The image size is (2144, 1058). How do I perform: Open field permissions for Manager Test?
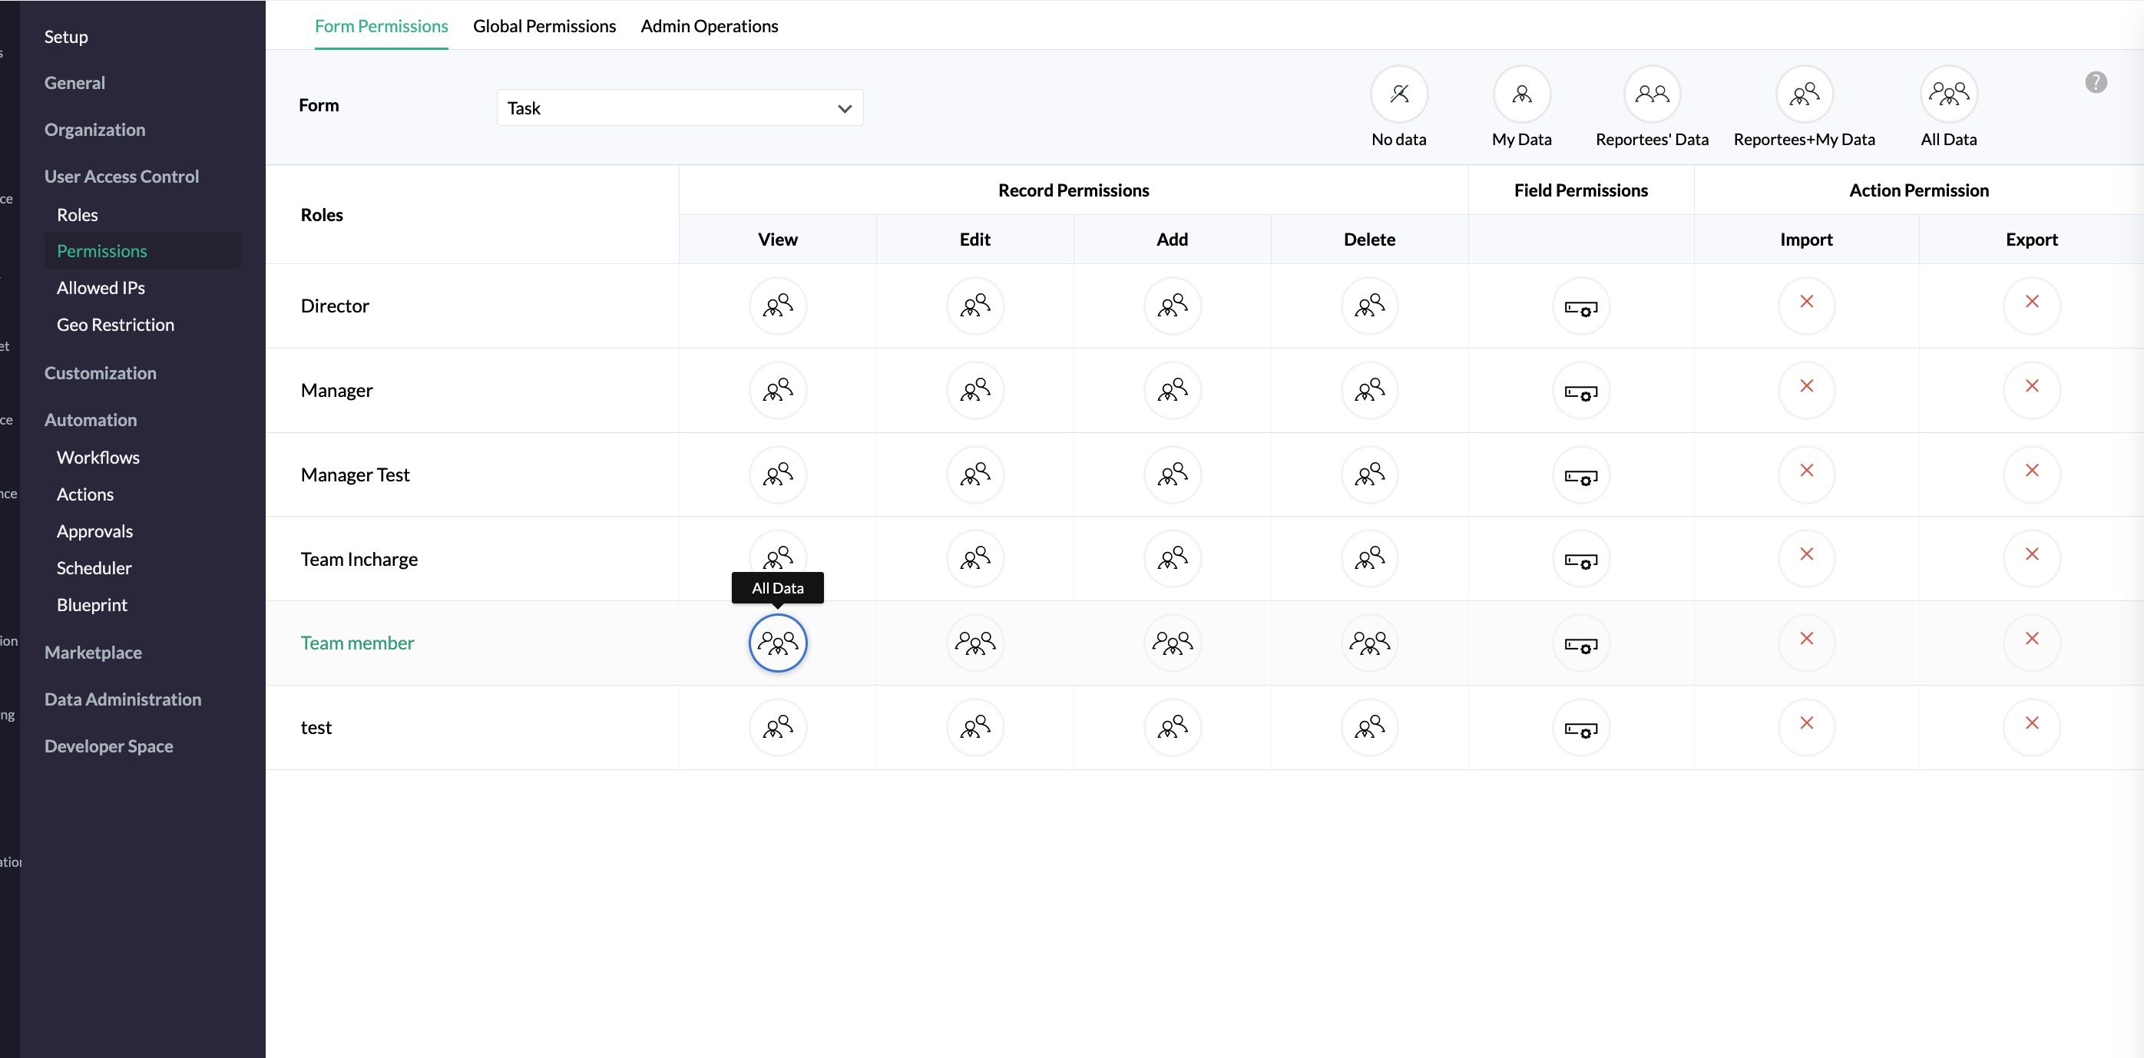(x=1580, y=474)
